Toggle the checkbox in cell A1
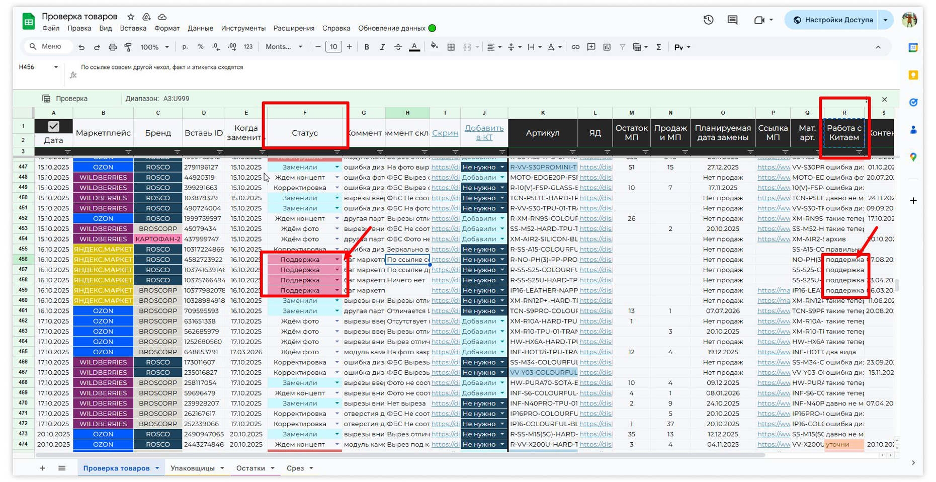 point(53,126)
